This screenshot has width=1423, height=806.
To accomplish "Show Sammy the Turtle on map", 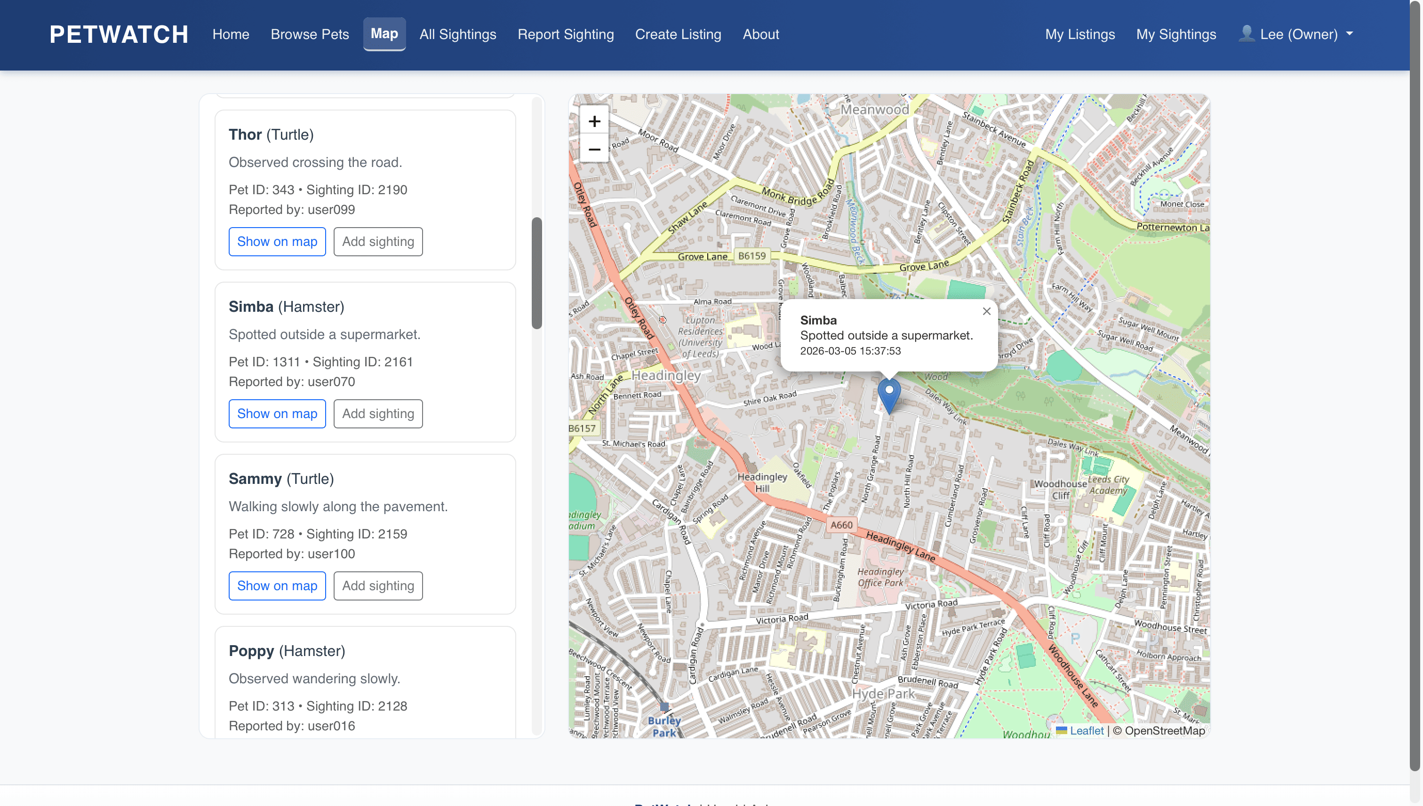I will pos(277,585).
